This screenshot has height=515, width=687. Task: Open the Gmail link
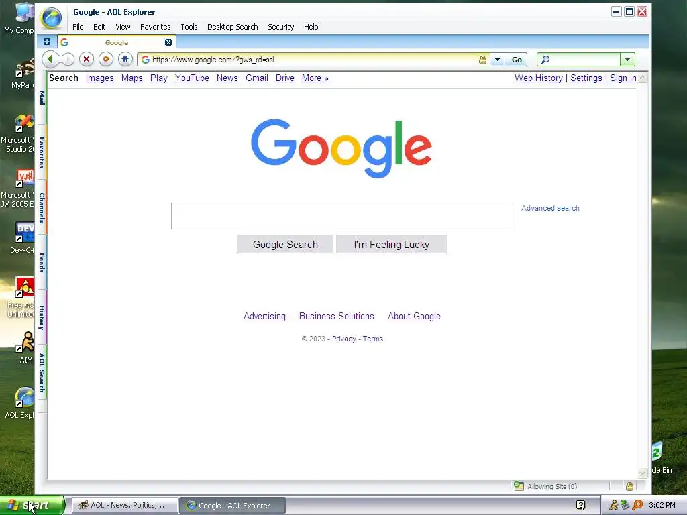click(257, 78)
